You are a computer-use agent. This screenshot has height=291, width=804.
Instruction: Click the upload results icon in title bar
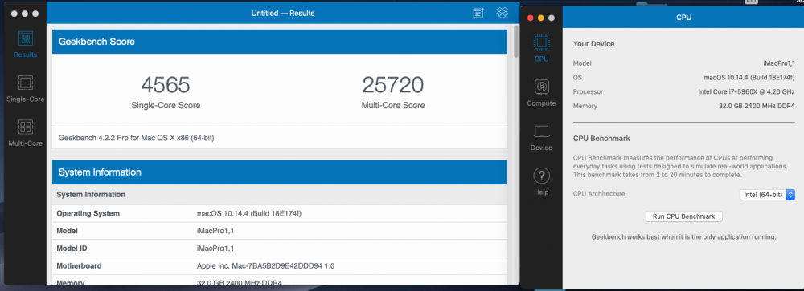click(x=478, y=14)
